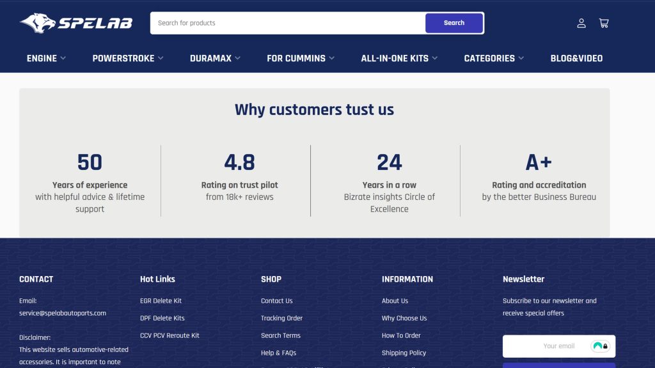Click the service@spelabautoparts.com email address
655x368 pixels.
tap(63, 313)
